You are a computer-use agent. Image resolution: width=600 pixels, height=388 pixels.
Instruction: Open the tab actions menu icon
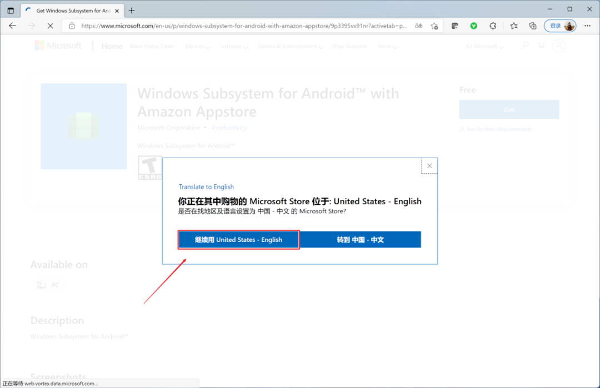coord(11,11)
